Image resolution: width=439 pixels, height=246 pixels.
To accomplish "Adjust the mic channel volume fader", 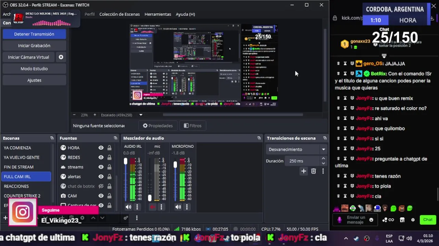I will tap(150, 198).
